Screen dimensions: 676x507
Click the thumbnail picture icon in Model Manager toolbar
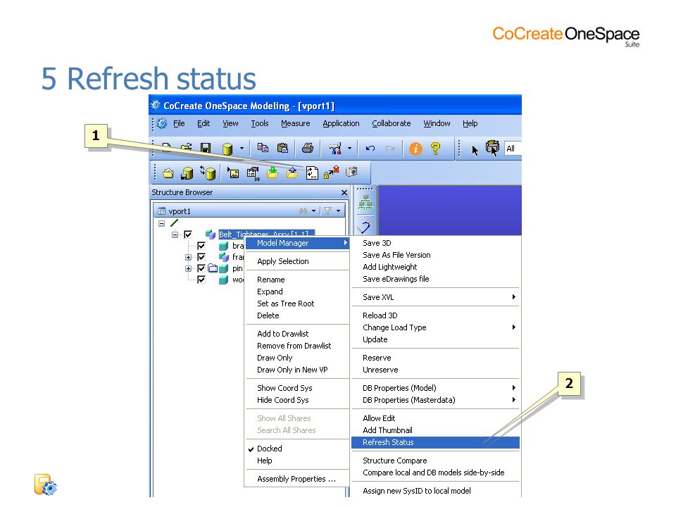[233, 173]
